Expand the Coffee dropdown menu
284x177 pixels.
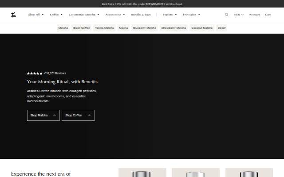click(56, 15)
